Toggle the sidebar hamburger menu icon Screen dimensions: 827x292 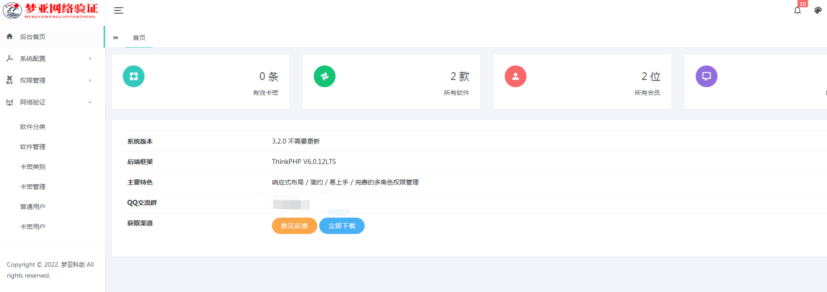point(118,10)
